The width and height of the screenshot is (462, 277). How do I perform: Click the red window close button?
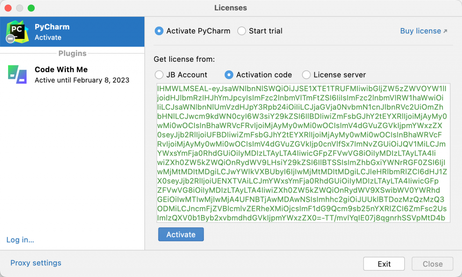pyautogui.click(x=8, y=8)
